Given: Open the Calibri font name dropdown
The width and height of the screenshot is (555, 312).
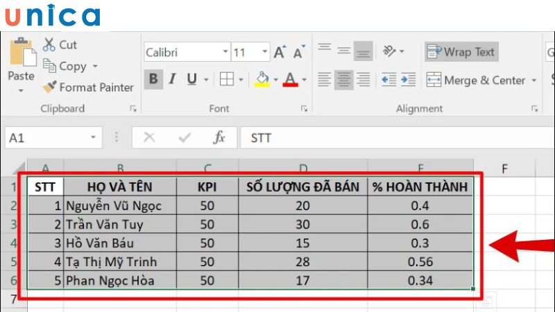Looking at the screenshot, I should pos(225,52).
